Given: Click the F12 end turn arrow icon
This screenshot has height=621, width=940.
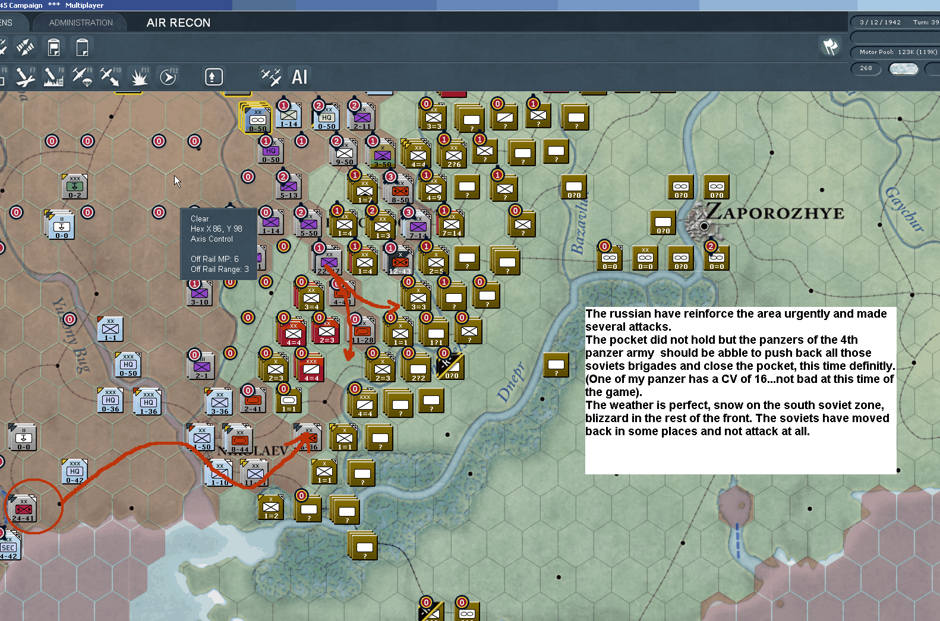Looking at the screenshot, I should pyautogui.click(x=168, y=77).
